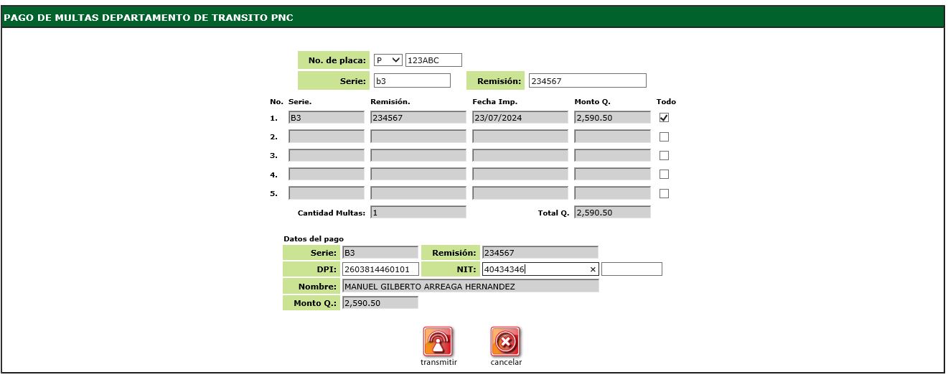Click the red cancelar icon
948x385 pixels.
pos(505,342)
